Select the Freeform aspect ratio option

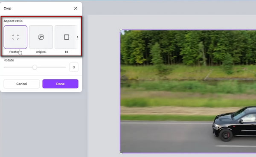click(15, 37)
